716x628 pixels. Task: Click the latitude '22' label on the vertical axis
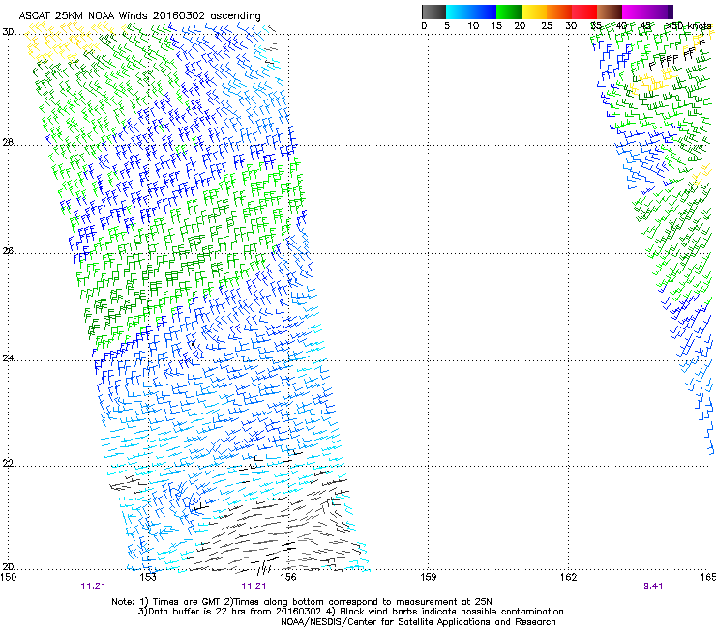pyautogui.click(x=8, y=464)
